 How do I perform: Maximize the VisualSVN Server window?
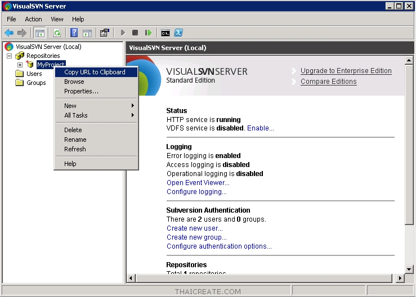399,6
